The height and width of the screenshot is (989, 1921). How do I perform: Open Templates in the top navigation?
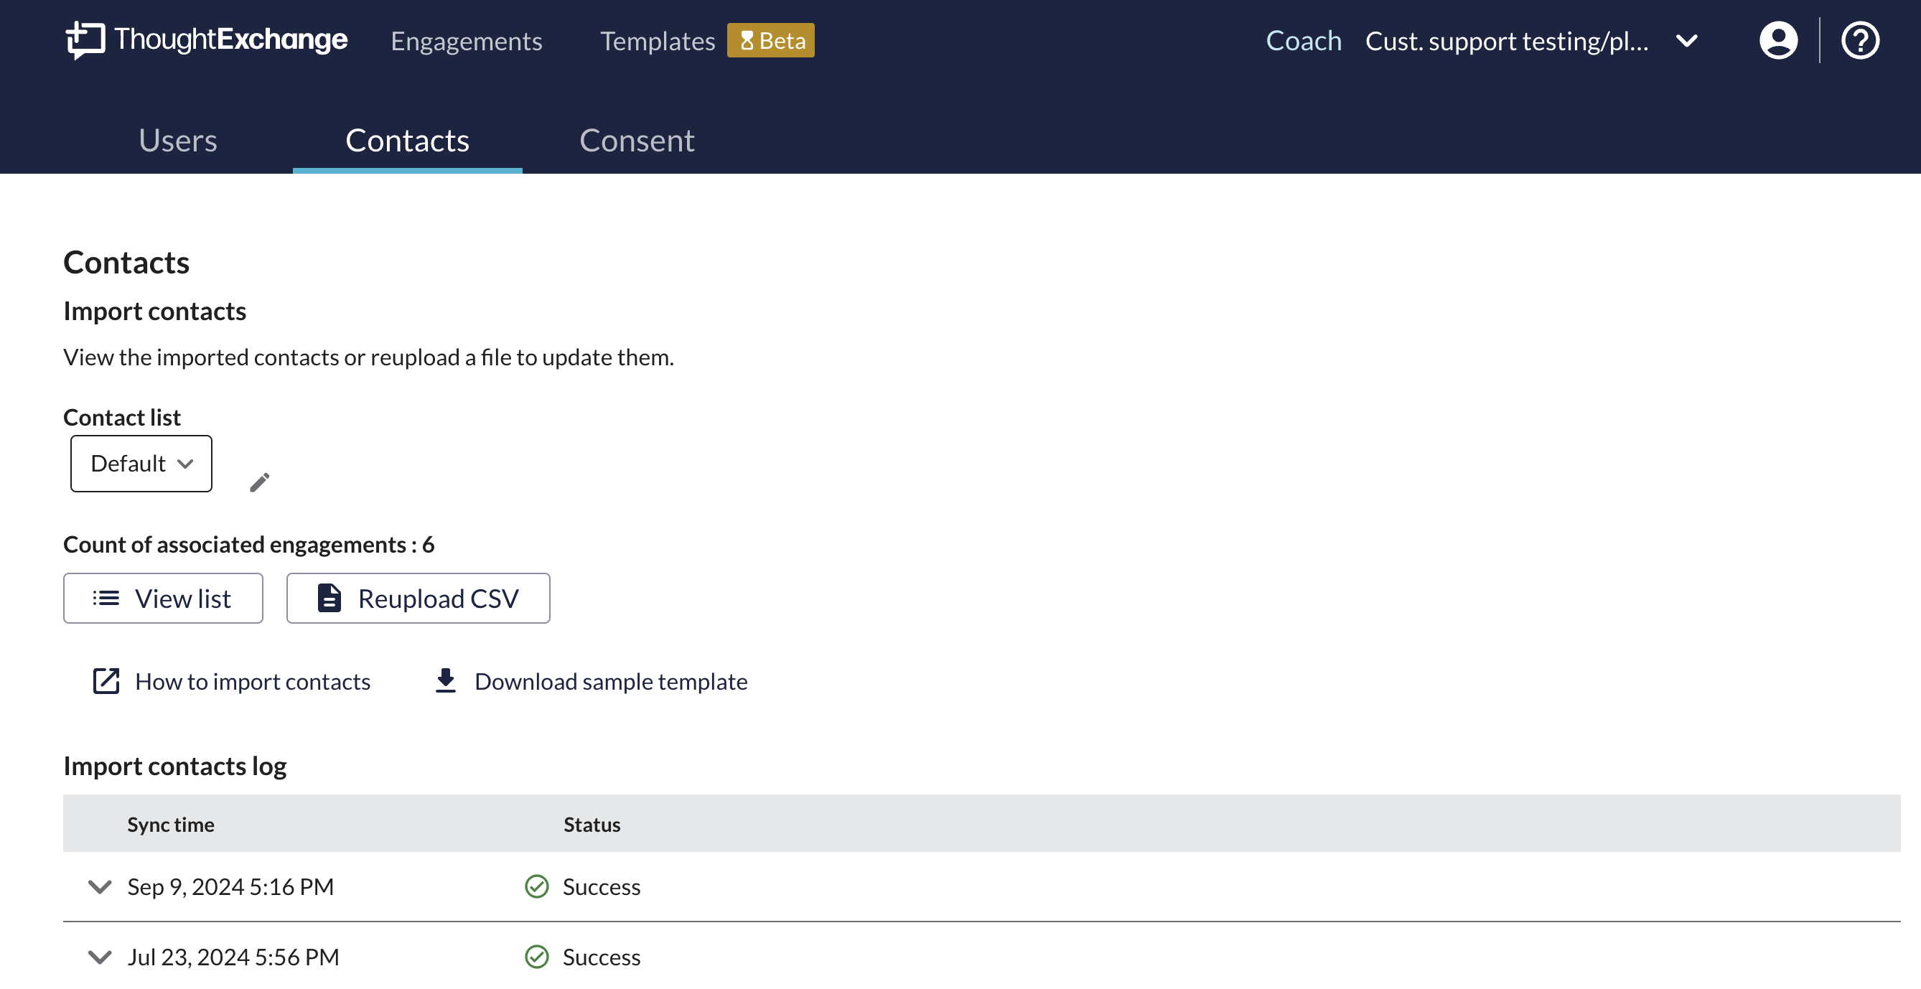(x=657, y=41)
